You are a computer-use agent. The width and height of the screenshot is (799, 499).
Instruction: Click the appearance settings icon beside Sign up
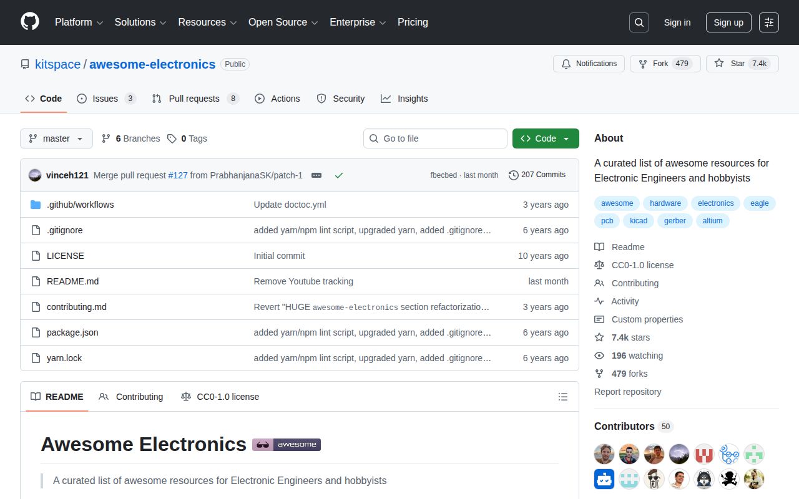click(768, 22)
